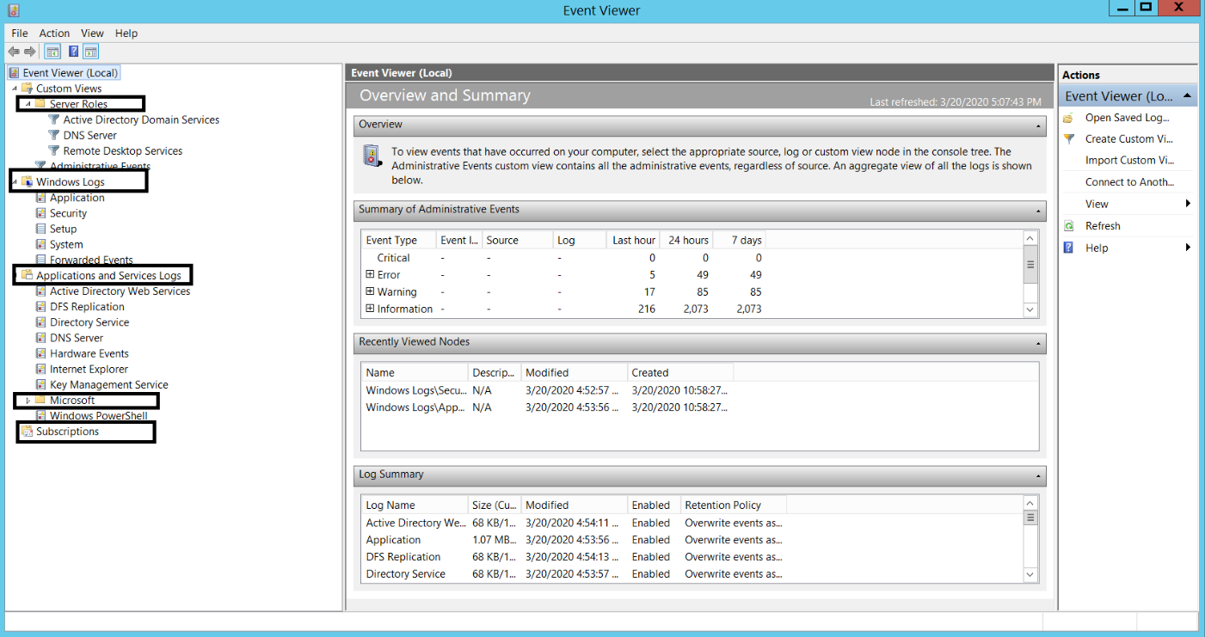Select Windows Logs\App... recently viewed row
Image resolution: width=1205 pixels, height=637 pixels.
coord(548,407)
